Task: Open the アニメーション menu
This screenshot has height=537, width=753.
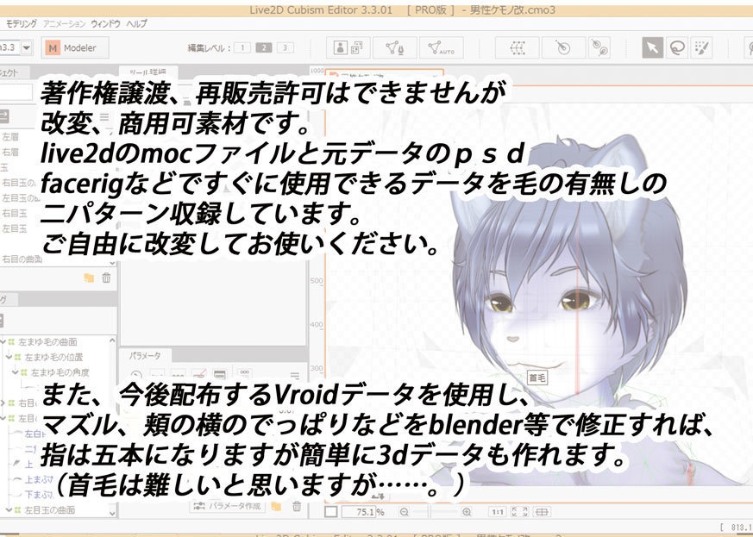Action: click(x=64, y=23)
